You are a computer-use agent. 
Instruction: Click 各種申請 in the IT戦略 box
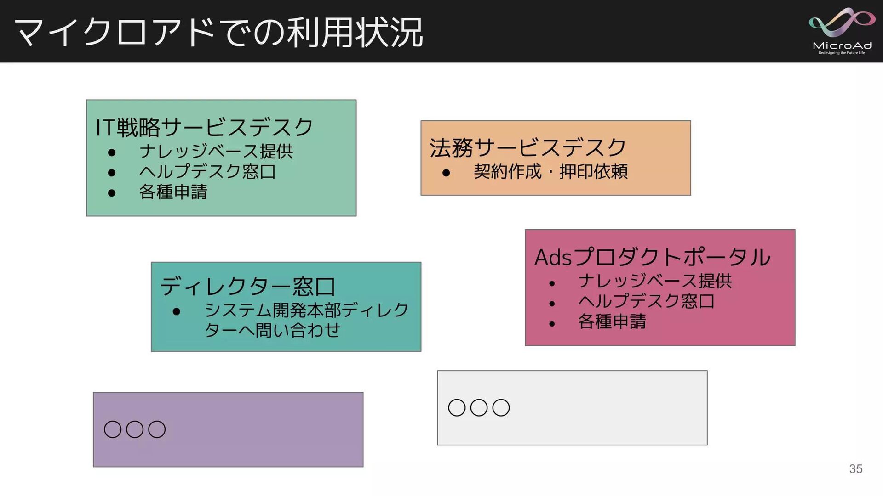(x=173, y=192)
